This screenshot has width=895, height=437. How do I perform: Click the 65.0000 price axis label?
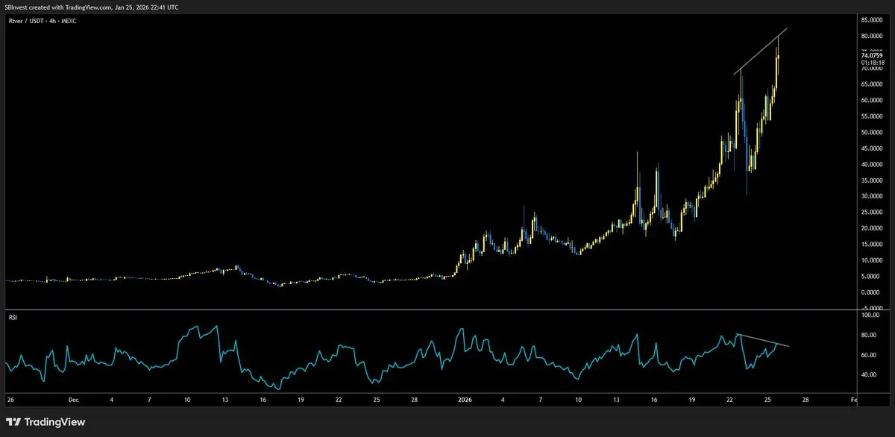click(872, 84)
